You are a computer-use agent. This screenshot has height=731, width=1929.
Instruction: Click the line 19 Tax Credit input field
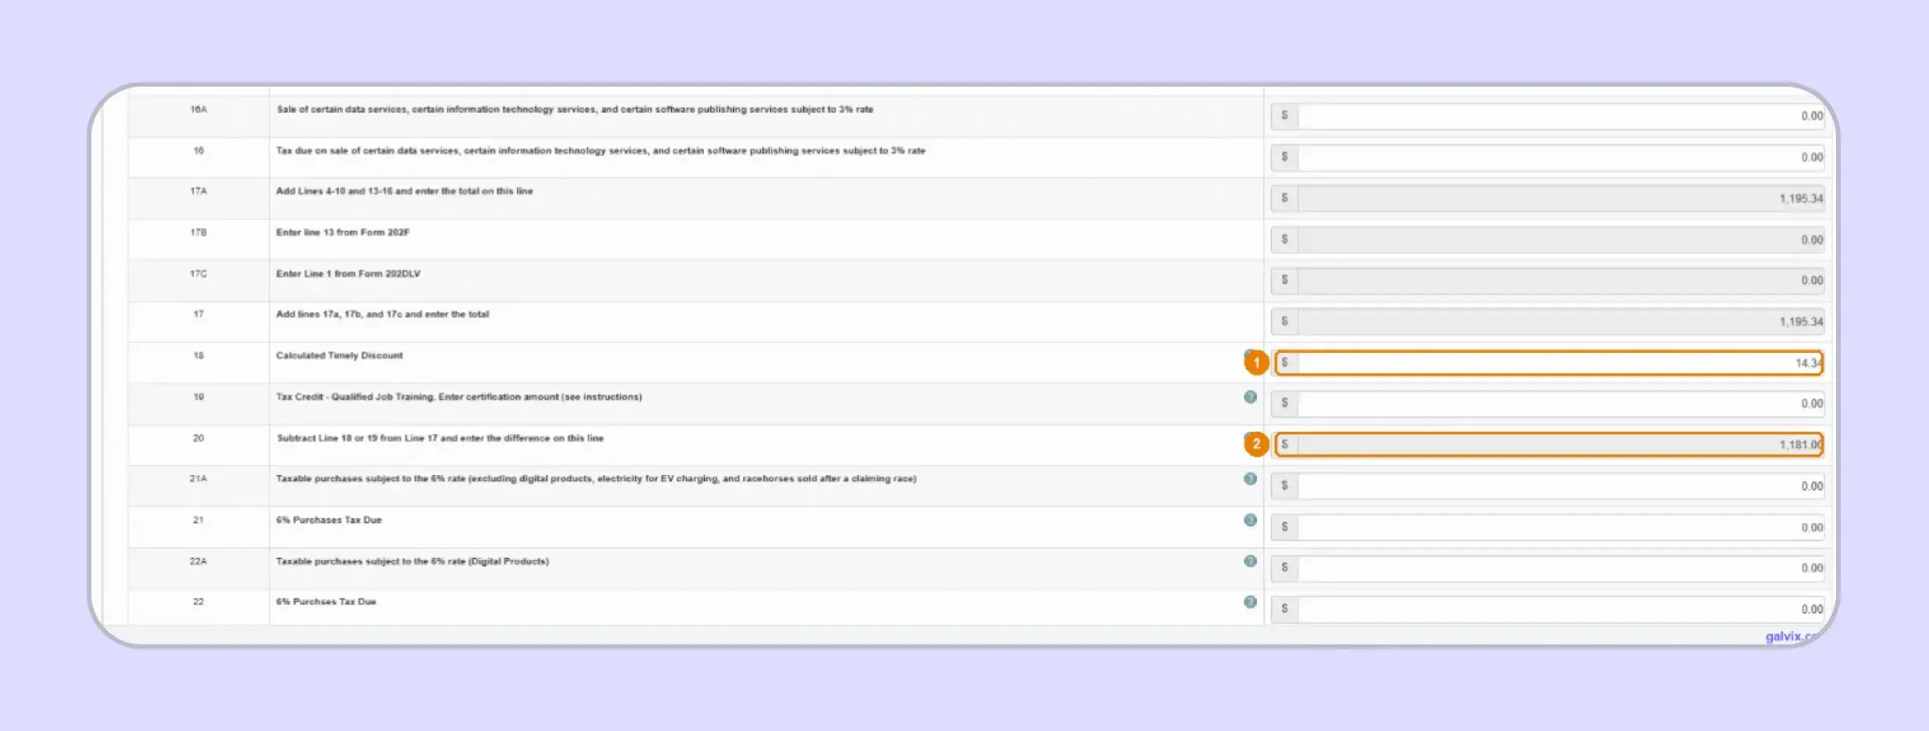point(1559,403)
